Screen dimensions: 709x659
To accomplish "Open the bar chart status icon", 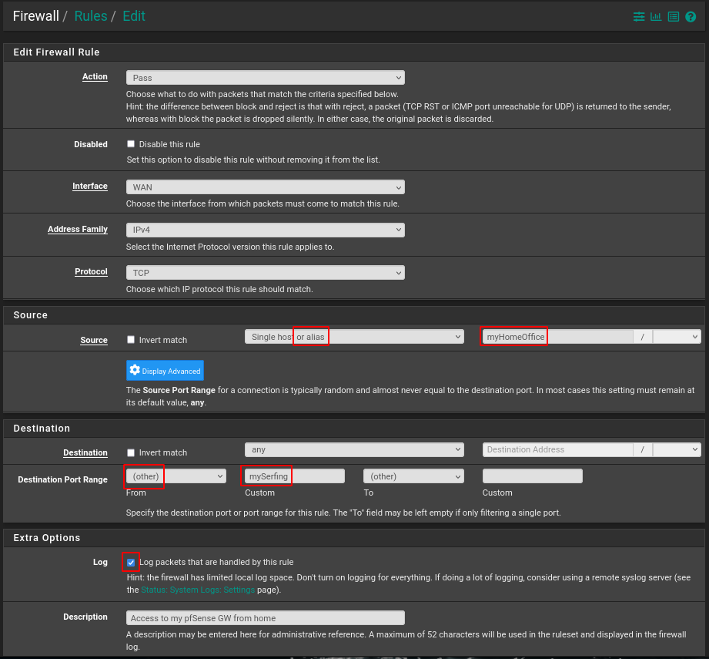I will 656,16.
